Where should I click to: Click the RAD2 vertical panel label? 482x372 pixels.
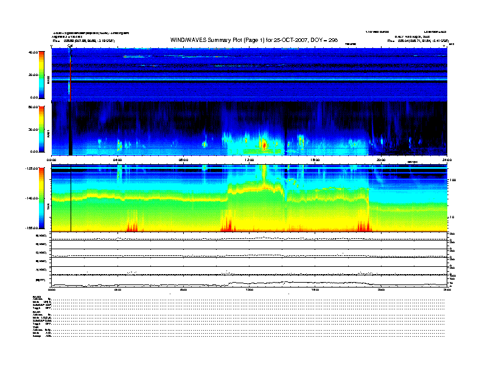[48, 80]
